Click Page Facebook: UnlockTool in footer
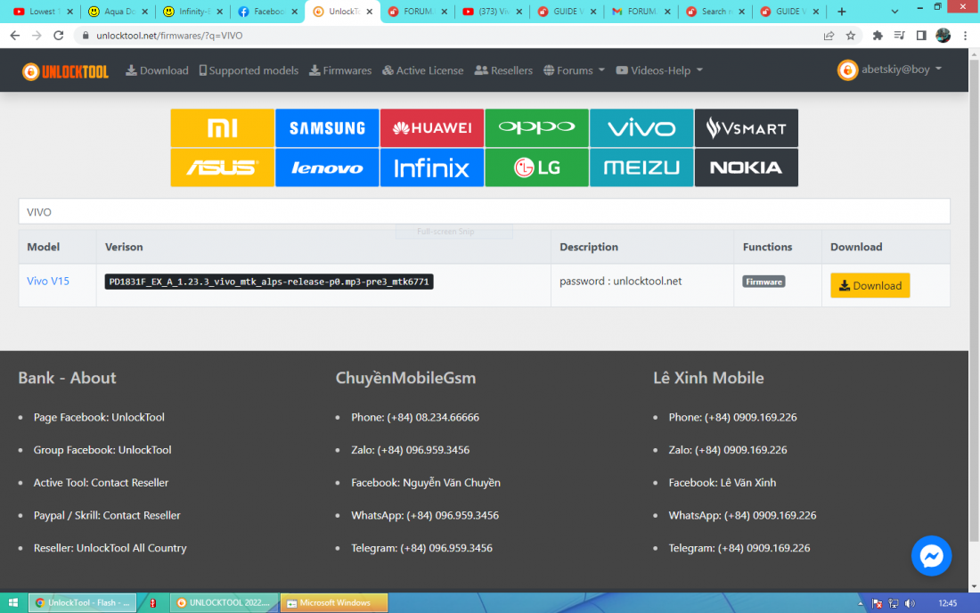The width and height of the screenshot is (980, 613). coord(99,417)
